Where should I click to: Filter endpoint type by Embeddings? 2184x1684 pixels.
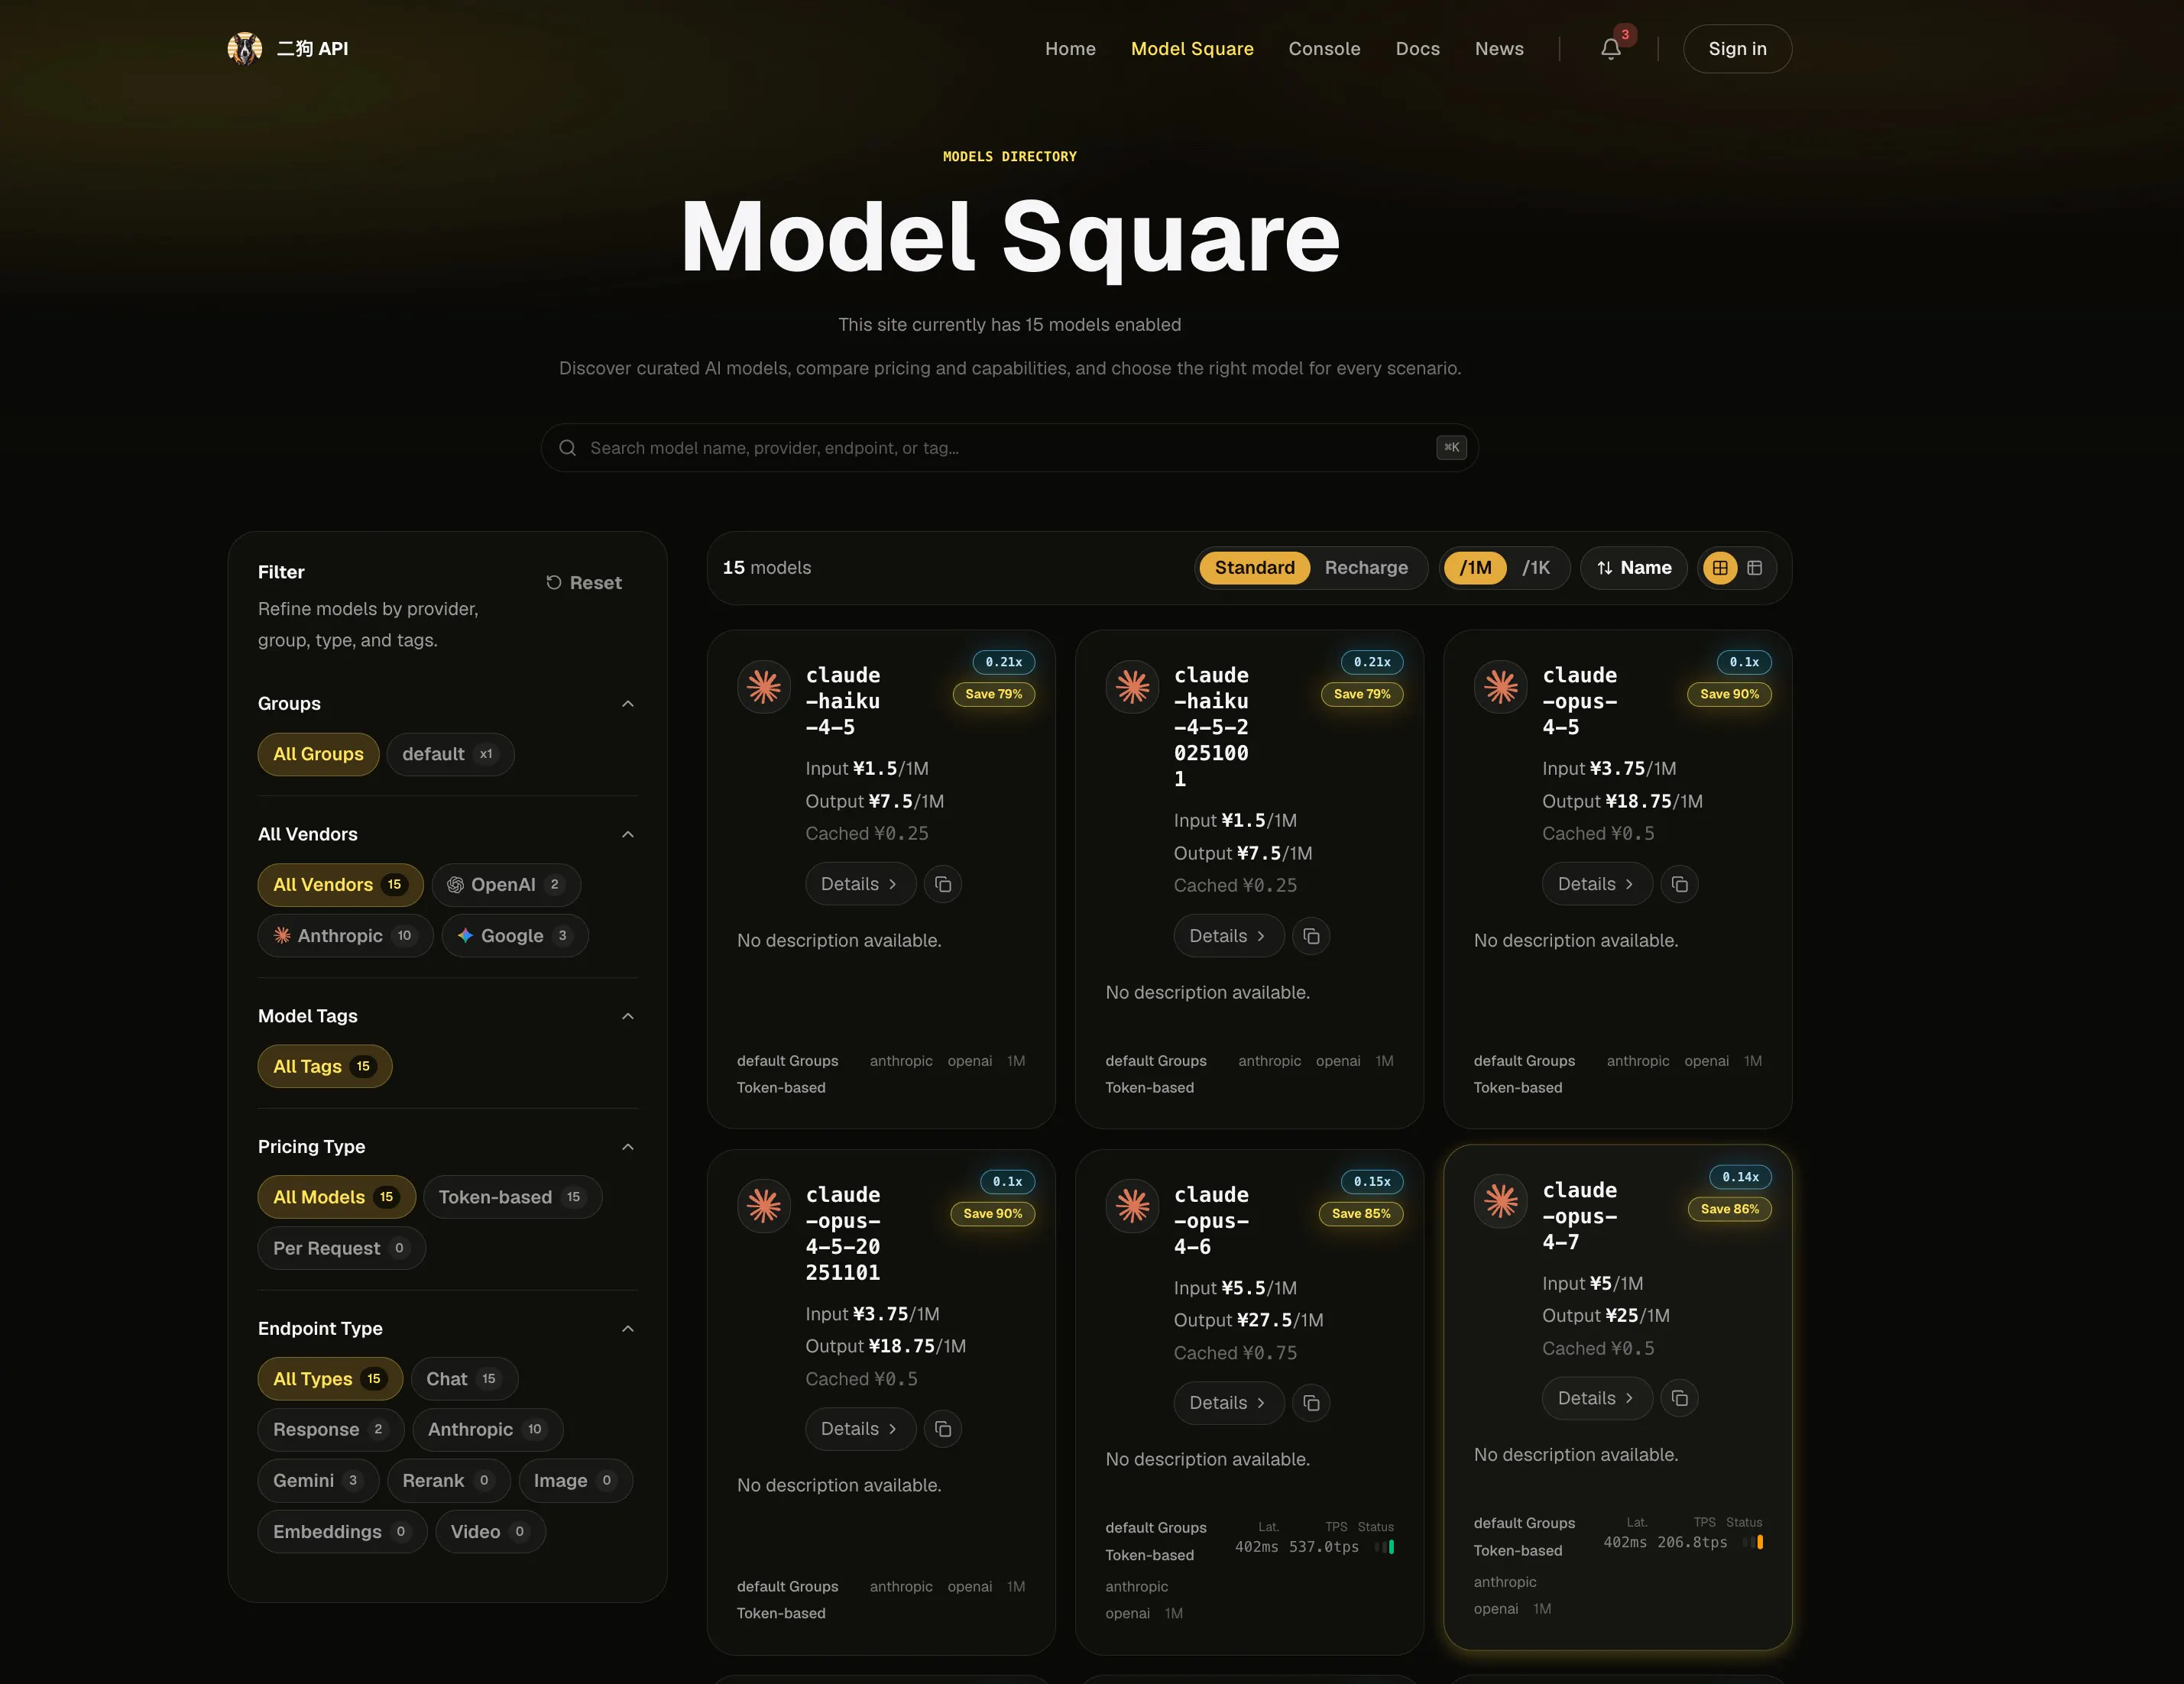click(342, 1532)
